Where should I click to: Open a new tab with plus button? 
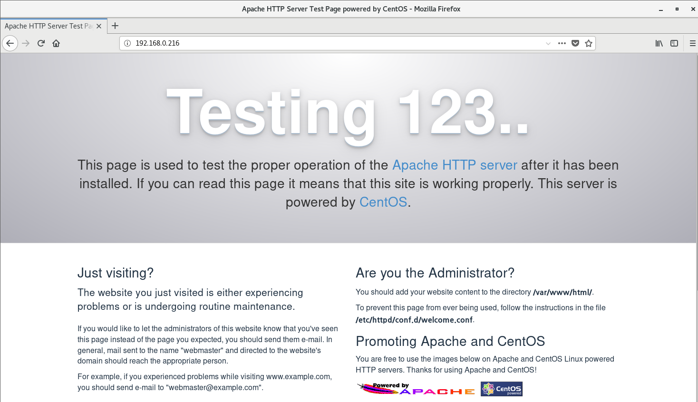(x=115, y=26)
